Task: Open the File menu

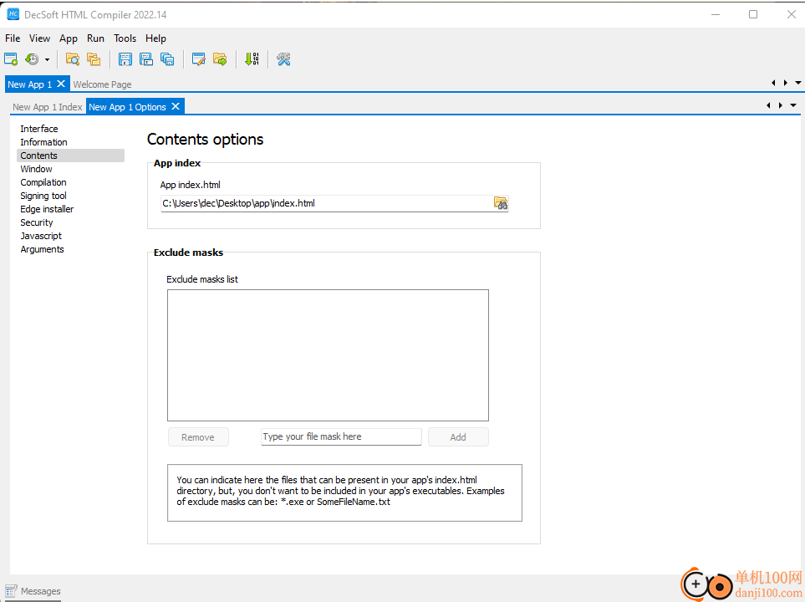Action: click(x=13, y=38)
